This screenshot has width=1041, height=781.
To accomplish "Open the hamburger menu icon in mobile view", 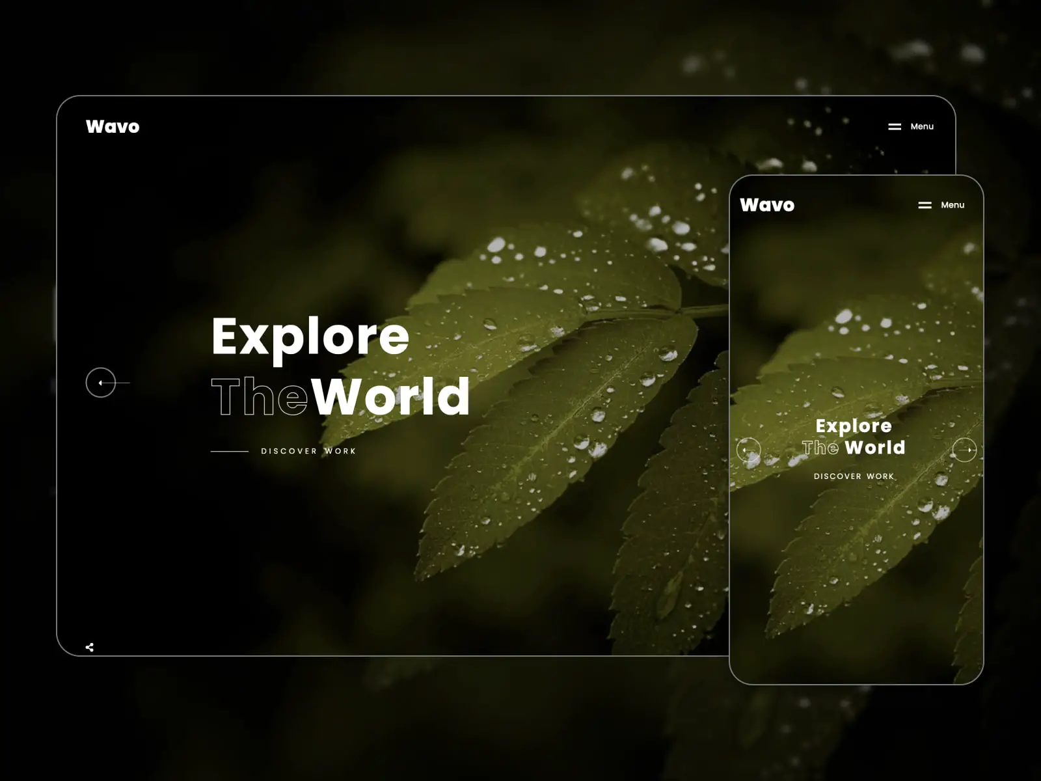I will click(x=925, y=205).
